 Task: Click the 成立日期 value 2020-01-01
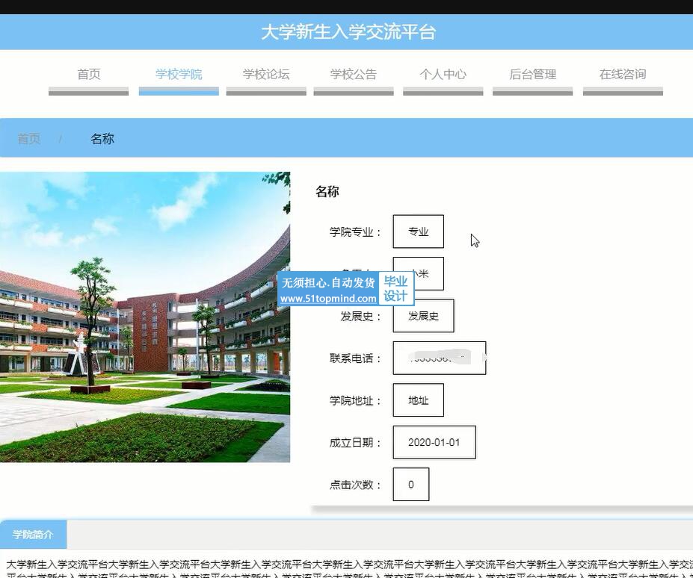point(434,442)
